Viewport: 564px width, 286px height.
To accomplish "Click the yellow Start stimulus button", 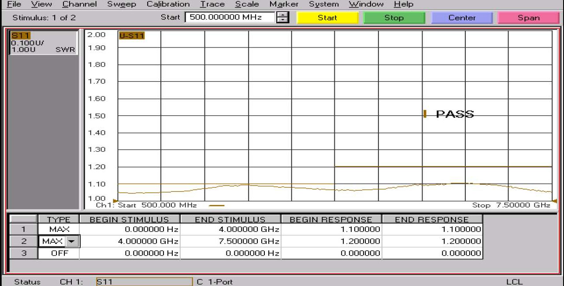I will click(327, 18).
